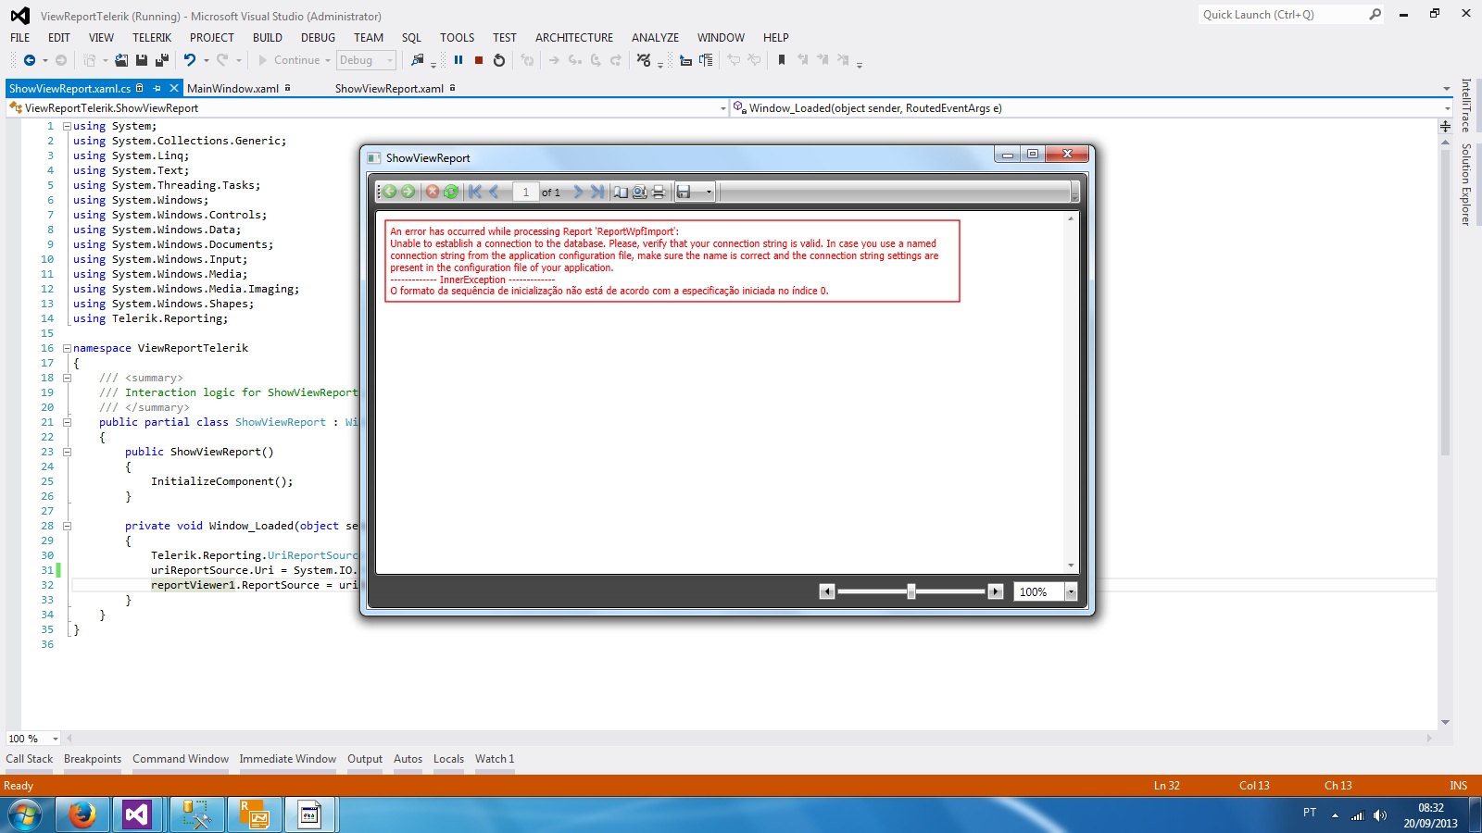Close the ShowViewReport.xaml.cs tab

pyautogui.click(x=173, y=89)
